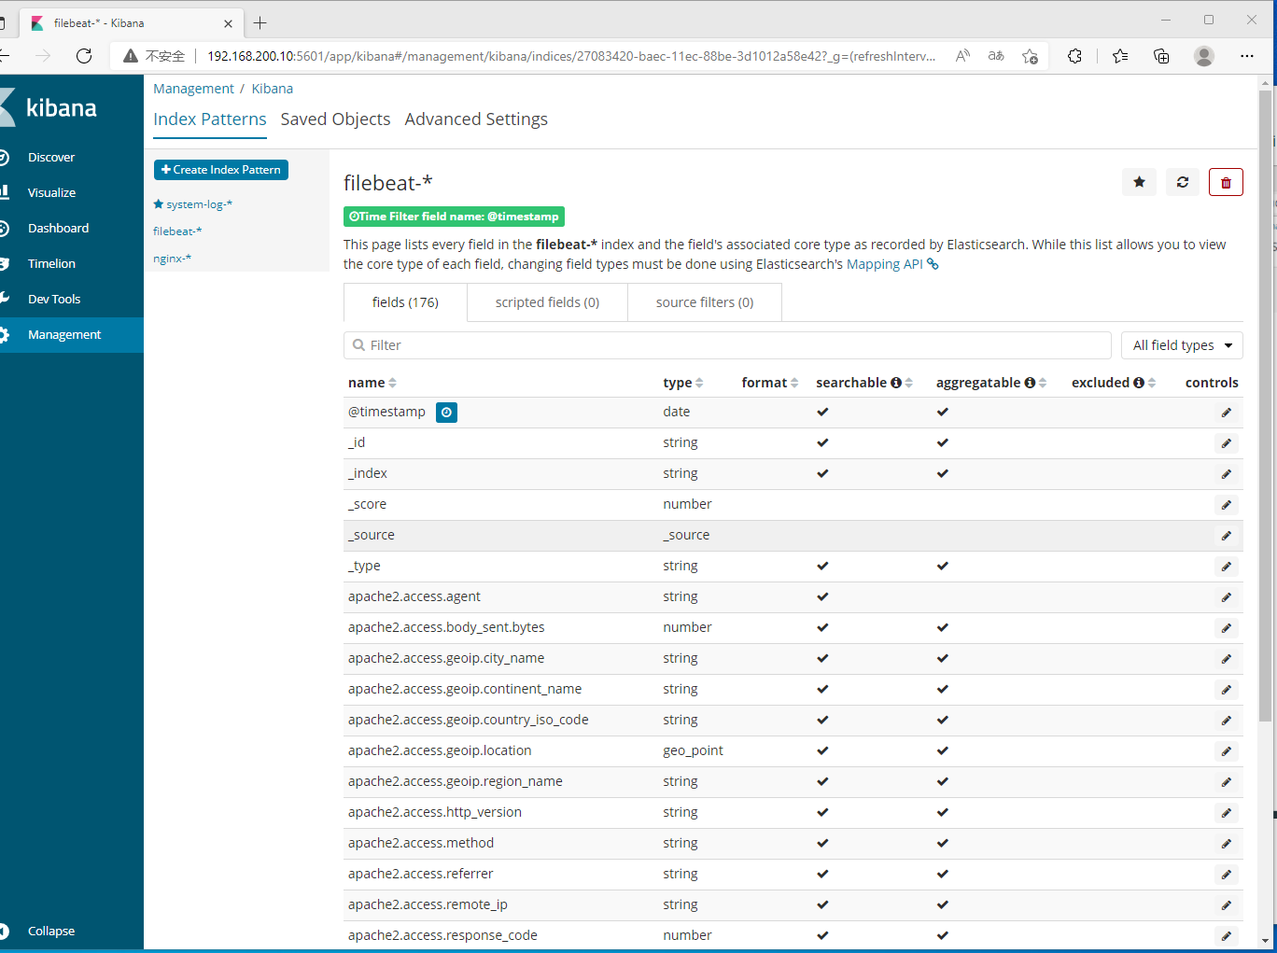Edit apache2.access.referrer field pencil
This screenshot has height=953, width=1277.
coord(1226,875)
